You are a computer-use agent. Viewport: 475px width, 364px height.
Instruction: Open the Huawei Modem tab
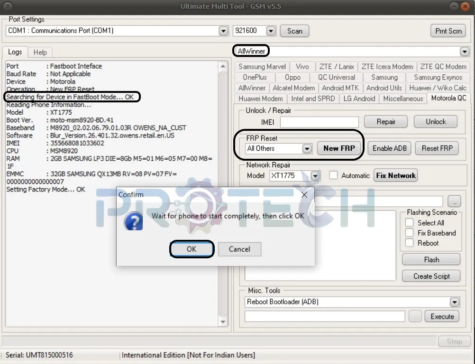(x=261, y=99)
